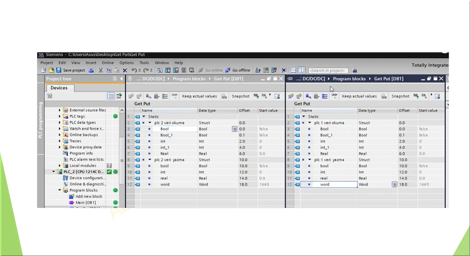Collapse the PLC_2 device node
470x256 pixels.
[54, 172]
